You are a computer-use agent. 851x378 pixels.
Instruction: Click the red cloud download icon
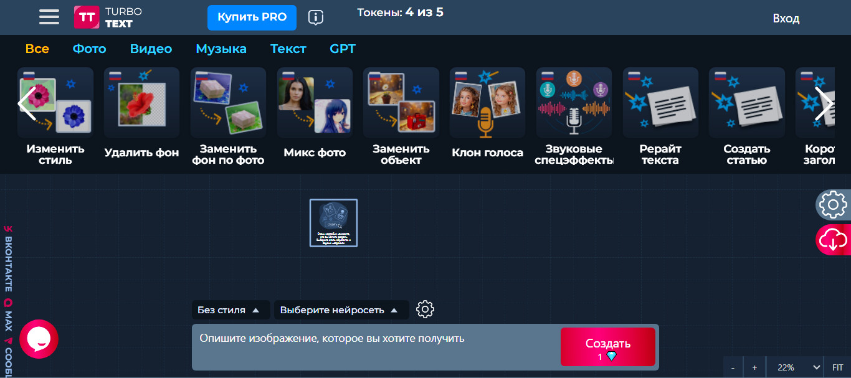tap(833, 240)
